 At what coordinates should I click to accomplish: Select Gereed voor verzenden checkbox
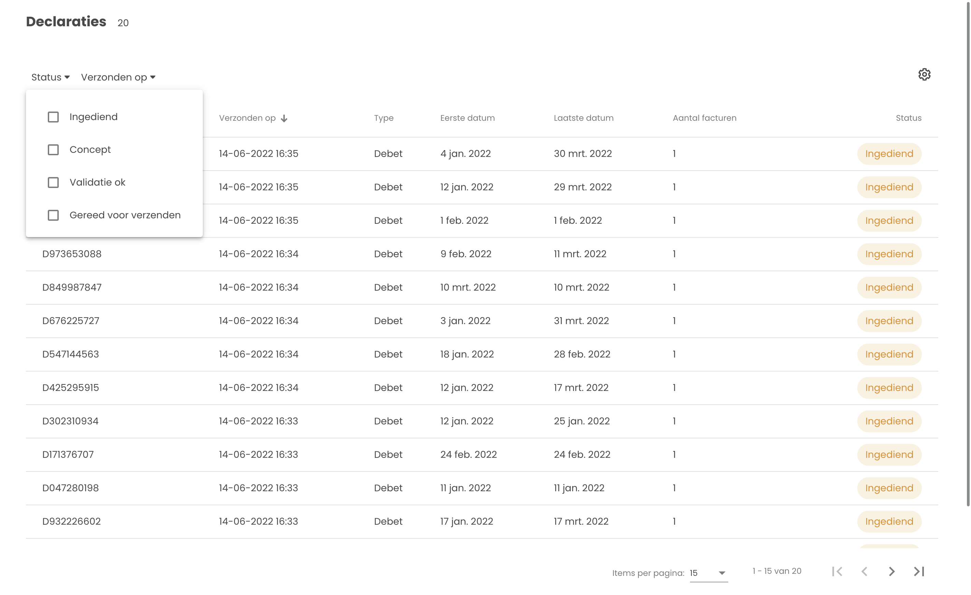pyautogui.click(x=53, y=215)
